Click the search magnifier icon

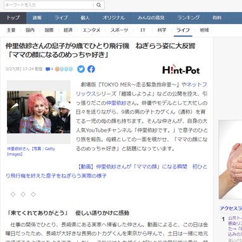point(99,5)
